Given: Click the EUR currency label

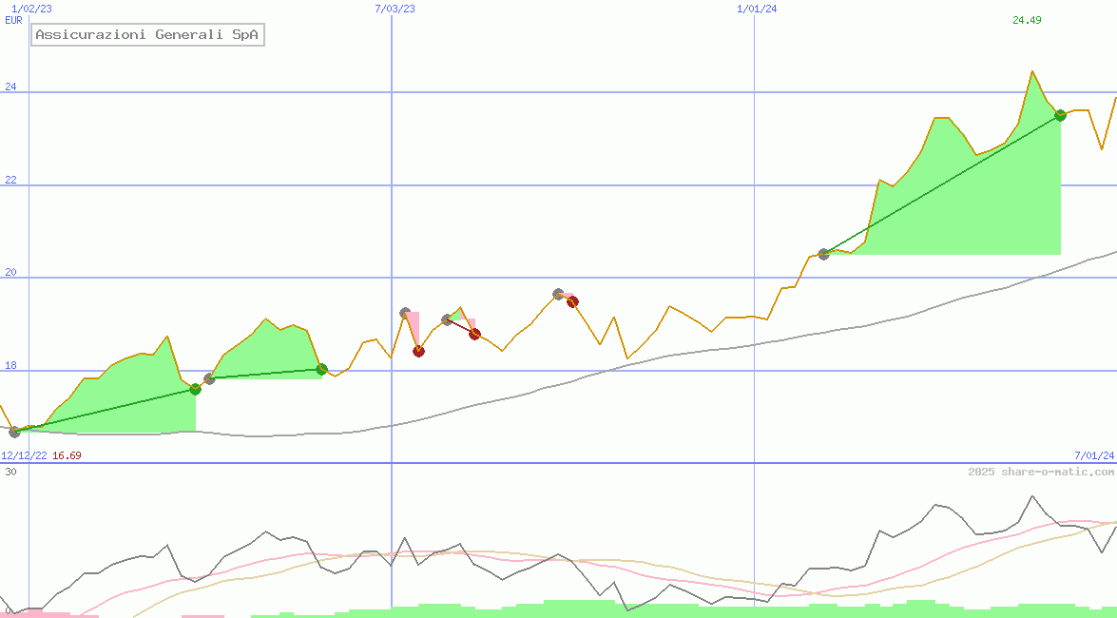Looking at the screenshot, I should (13, 20).
